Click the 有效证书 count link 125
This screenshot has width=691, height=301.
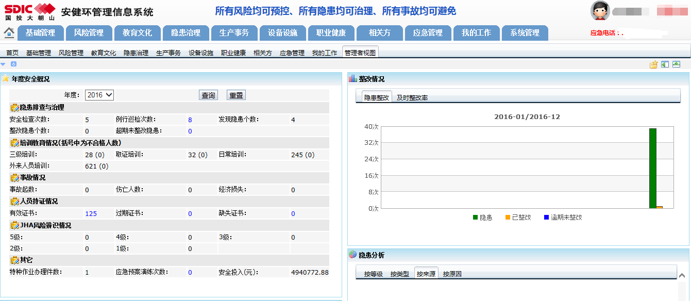91,213
